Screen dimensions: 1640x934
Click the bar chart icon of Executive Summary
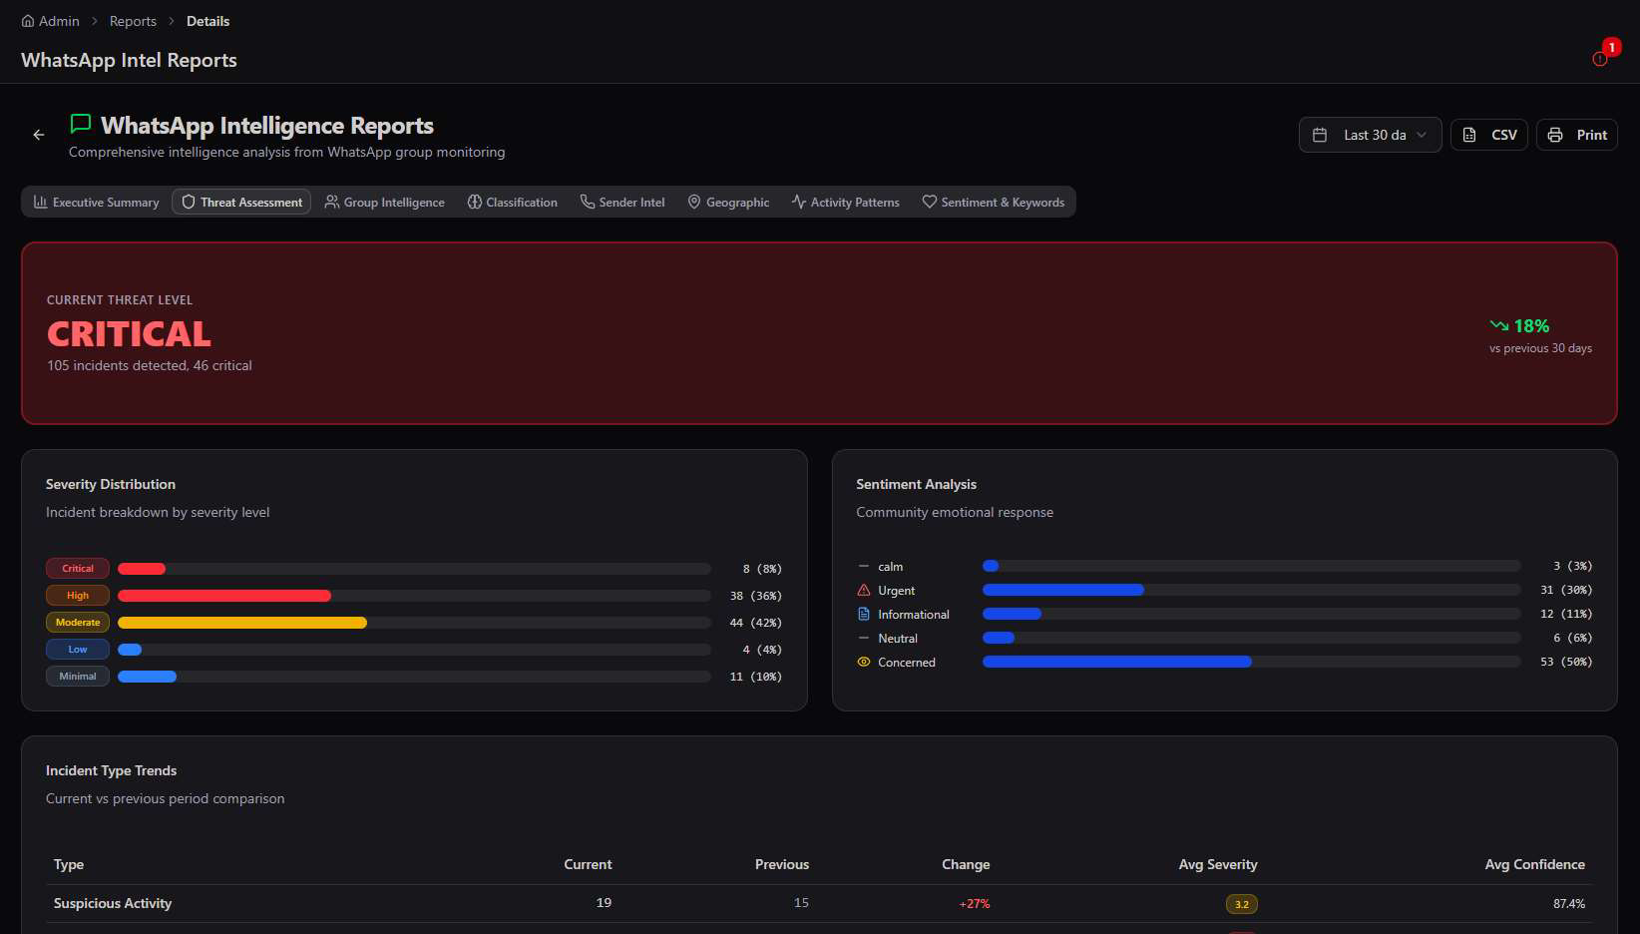click(x=41, y=202)
